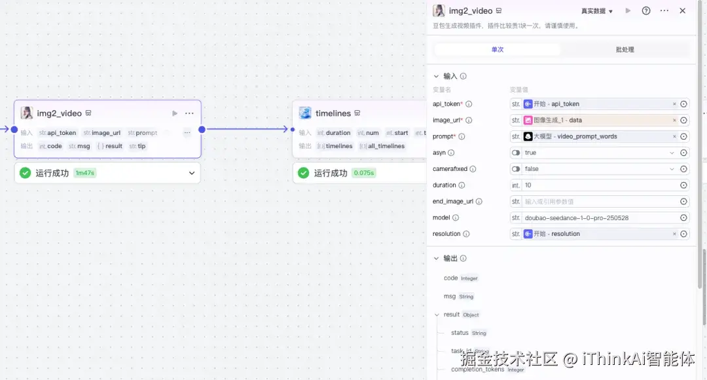
Task: Remove the video_prompt_words reference
Action: pyautogui.click(x=674, y=137)
